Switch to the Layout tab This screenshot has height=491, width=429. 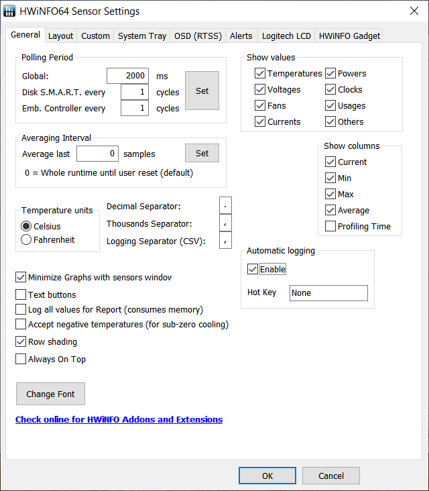point(61,36)
